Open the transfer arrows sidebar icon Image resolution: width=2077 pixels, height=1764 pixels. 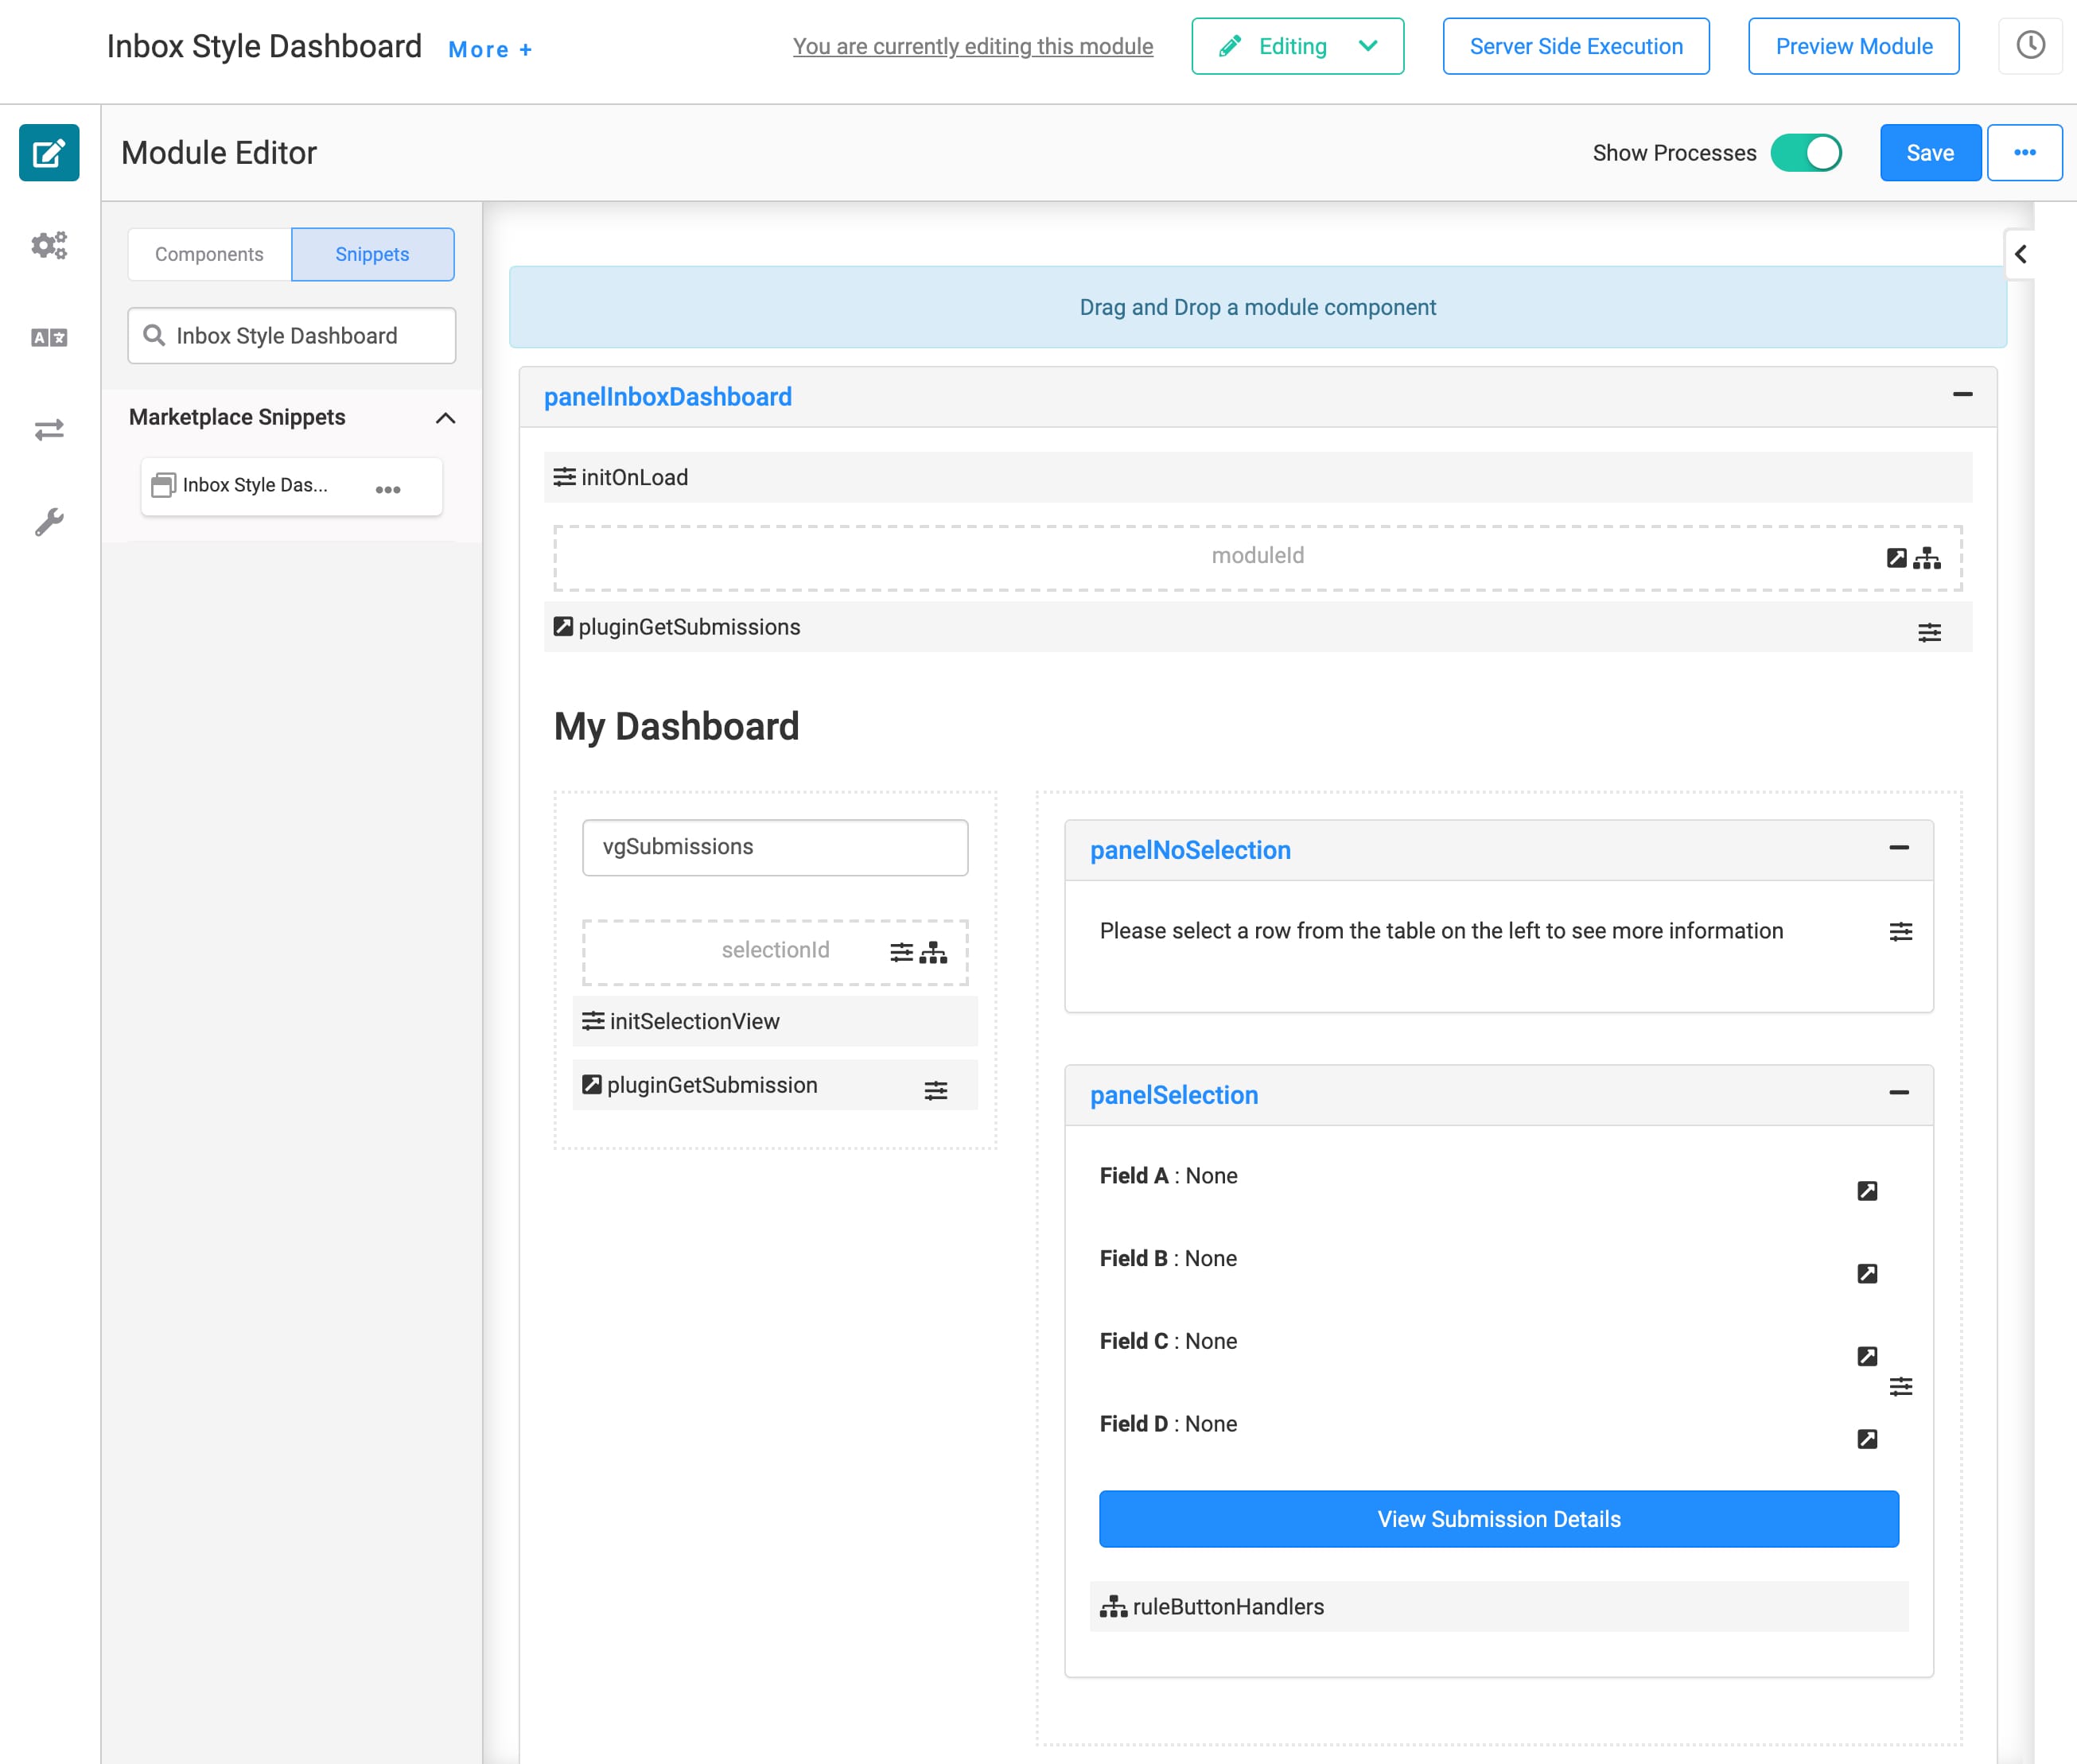[x=49, y=430]
